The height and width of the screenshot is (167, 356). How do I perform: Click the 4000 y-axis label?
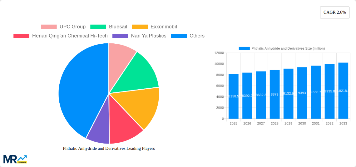pyautogui.click(x=220, y=97)
